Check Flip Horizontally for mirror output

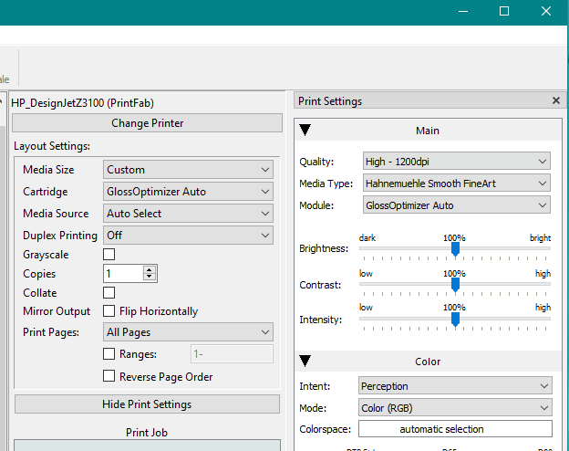tap(109, 311)
